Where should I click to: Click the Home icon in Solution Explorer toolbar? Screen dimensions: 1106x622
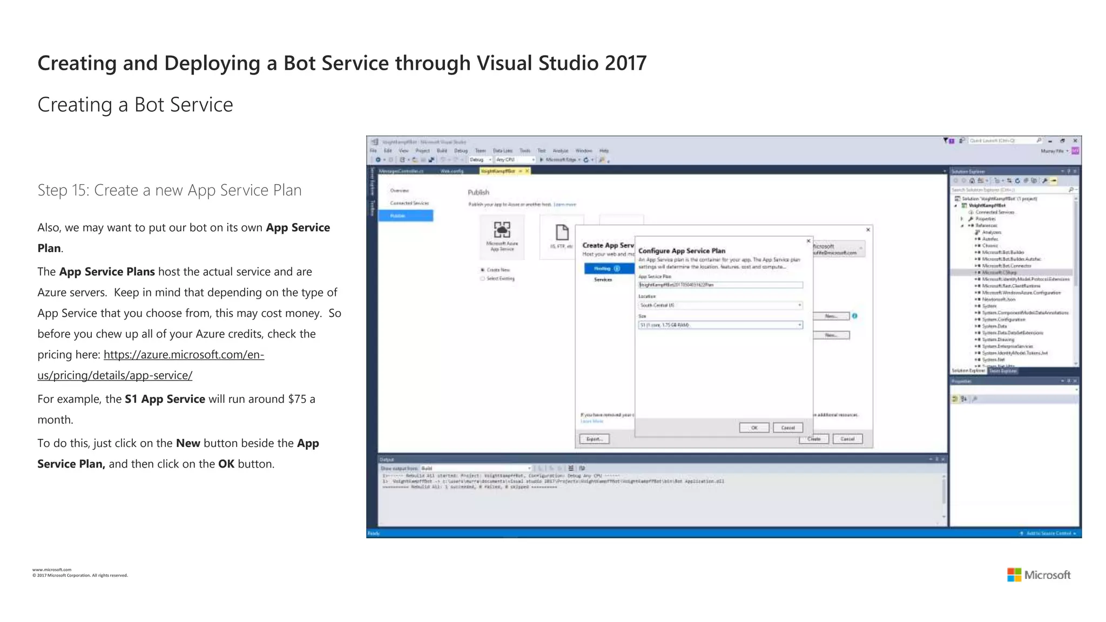coord(972,181)
